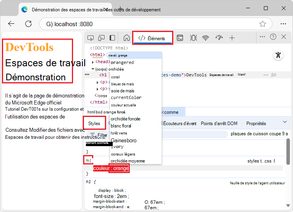This screenshot has width=293, height=212.
Task: Click the DevTools heading on the page
Action: tap(29, 47)
